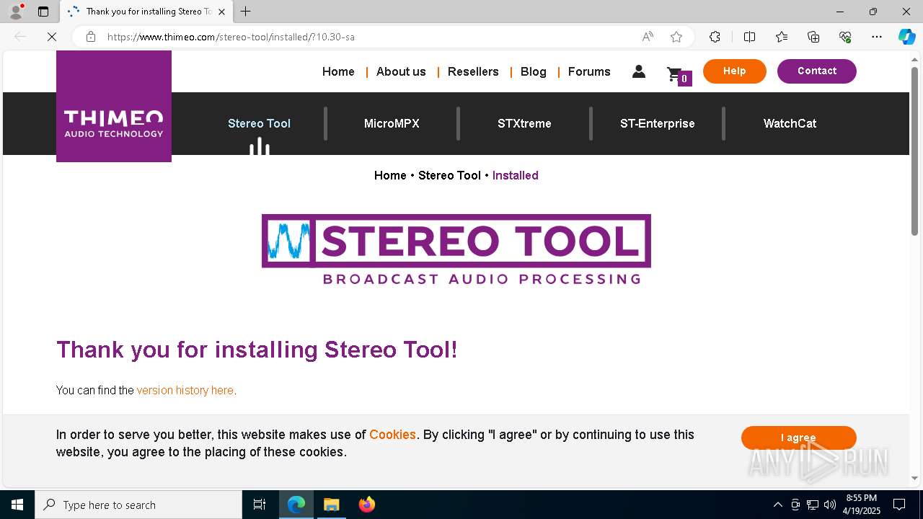Open Browser essentials
Screen dimensions: 923x519
point(845,37)
